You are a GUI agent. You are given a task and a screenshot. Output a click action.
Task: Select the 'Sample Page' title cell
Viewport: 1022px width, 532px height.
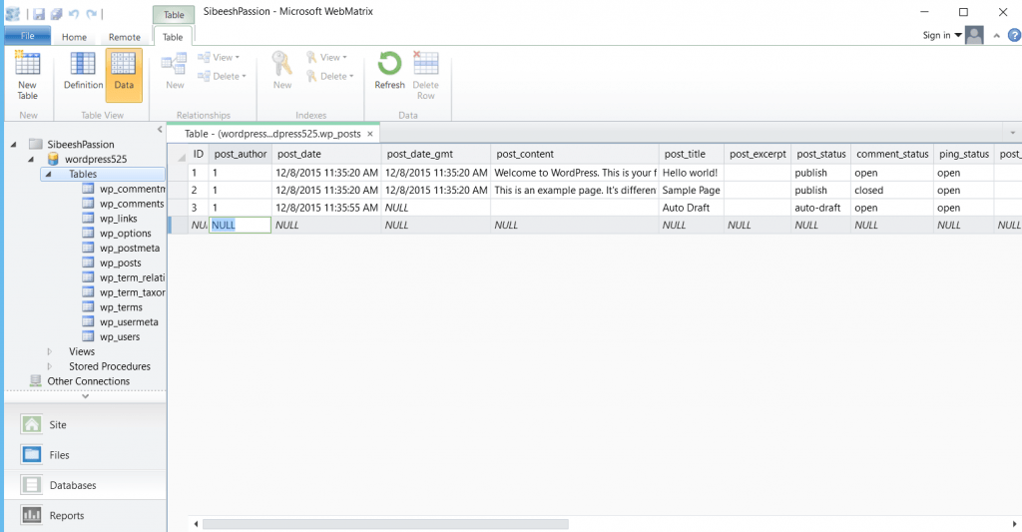pyautogui.click(x=692, y=191)
